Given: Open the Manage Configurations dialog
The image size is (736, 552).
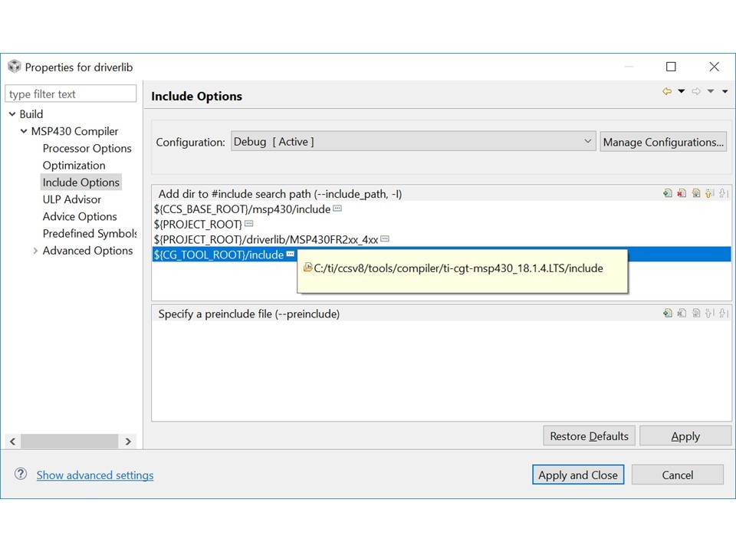Looking at the screenshot, I should (663, 141).
